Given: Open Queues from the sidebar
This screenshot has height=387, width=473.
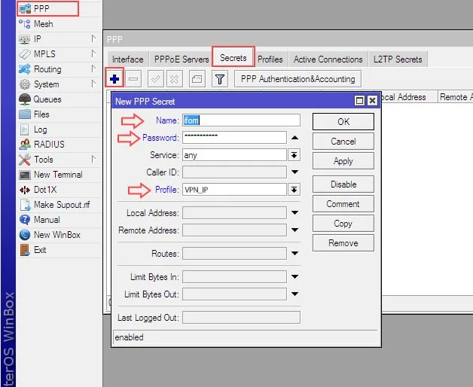Looking at the screenshot, I should pos(47,99).
